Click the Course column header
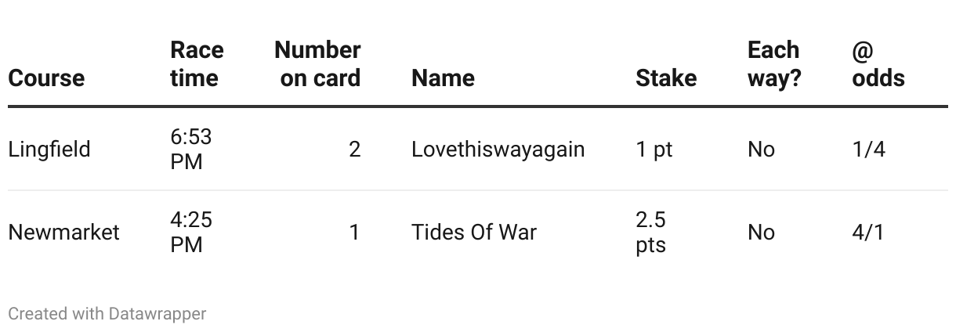956x332 pixels. click(46, 78)
